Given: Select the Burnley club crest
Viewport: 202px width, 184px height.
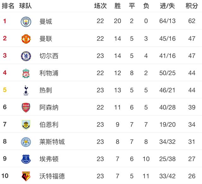Looking at the screenshot, I should [26, 124].
